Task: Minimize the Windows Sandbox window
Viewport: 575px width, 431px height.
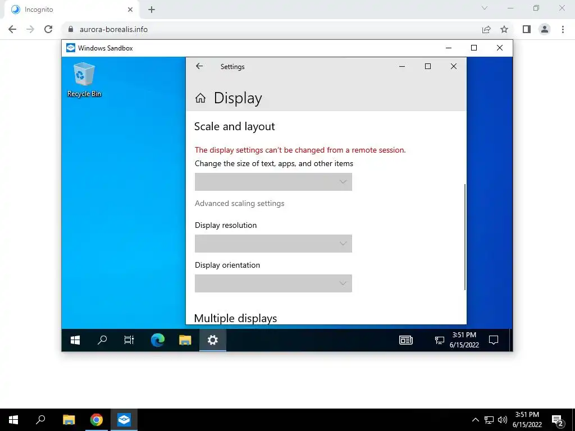Action: [449, 48]
